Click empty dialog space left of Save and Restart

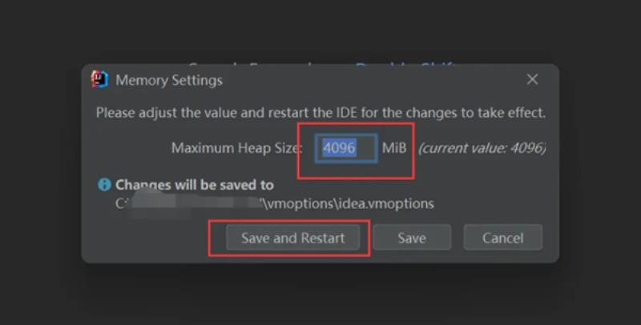[151, 238]
